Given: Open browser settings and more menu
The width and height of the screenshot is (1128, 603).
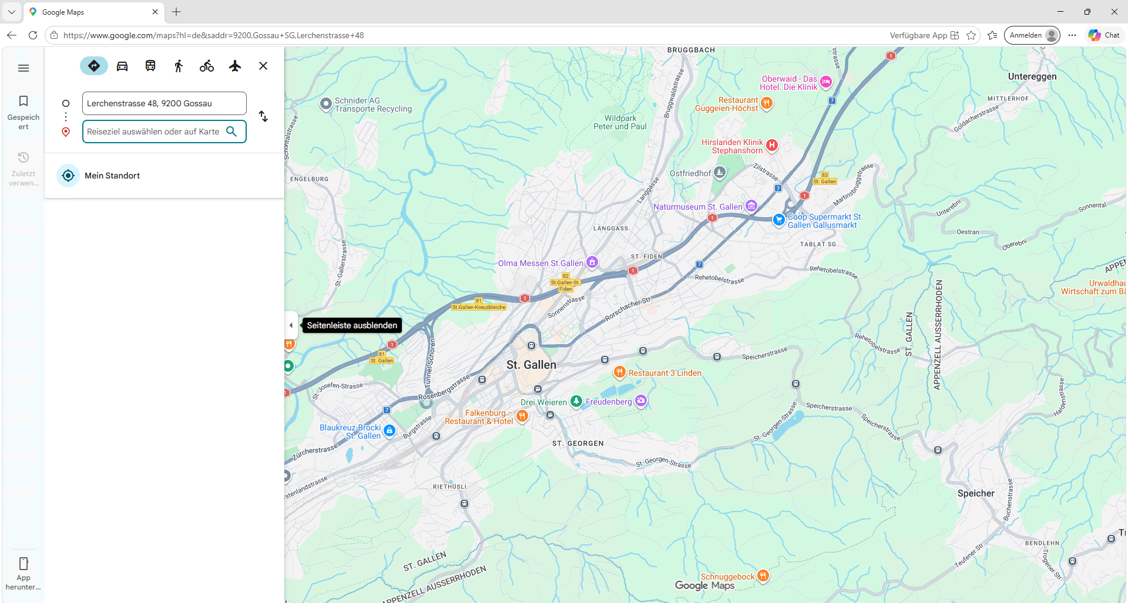Looking at the screenshot, I should pos(1072,35).
